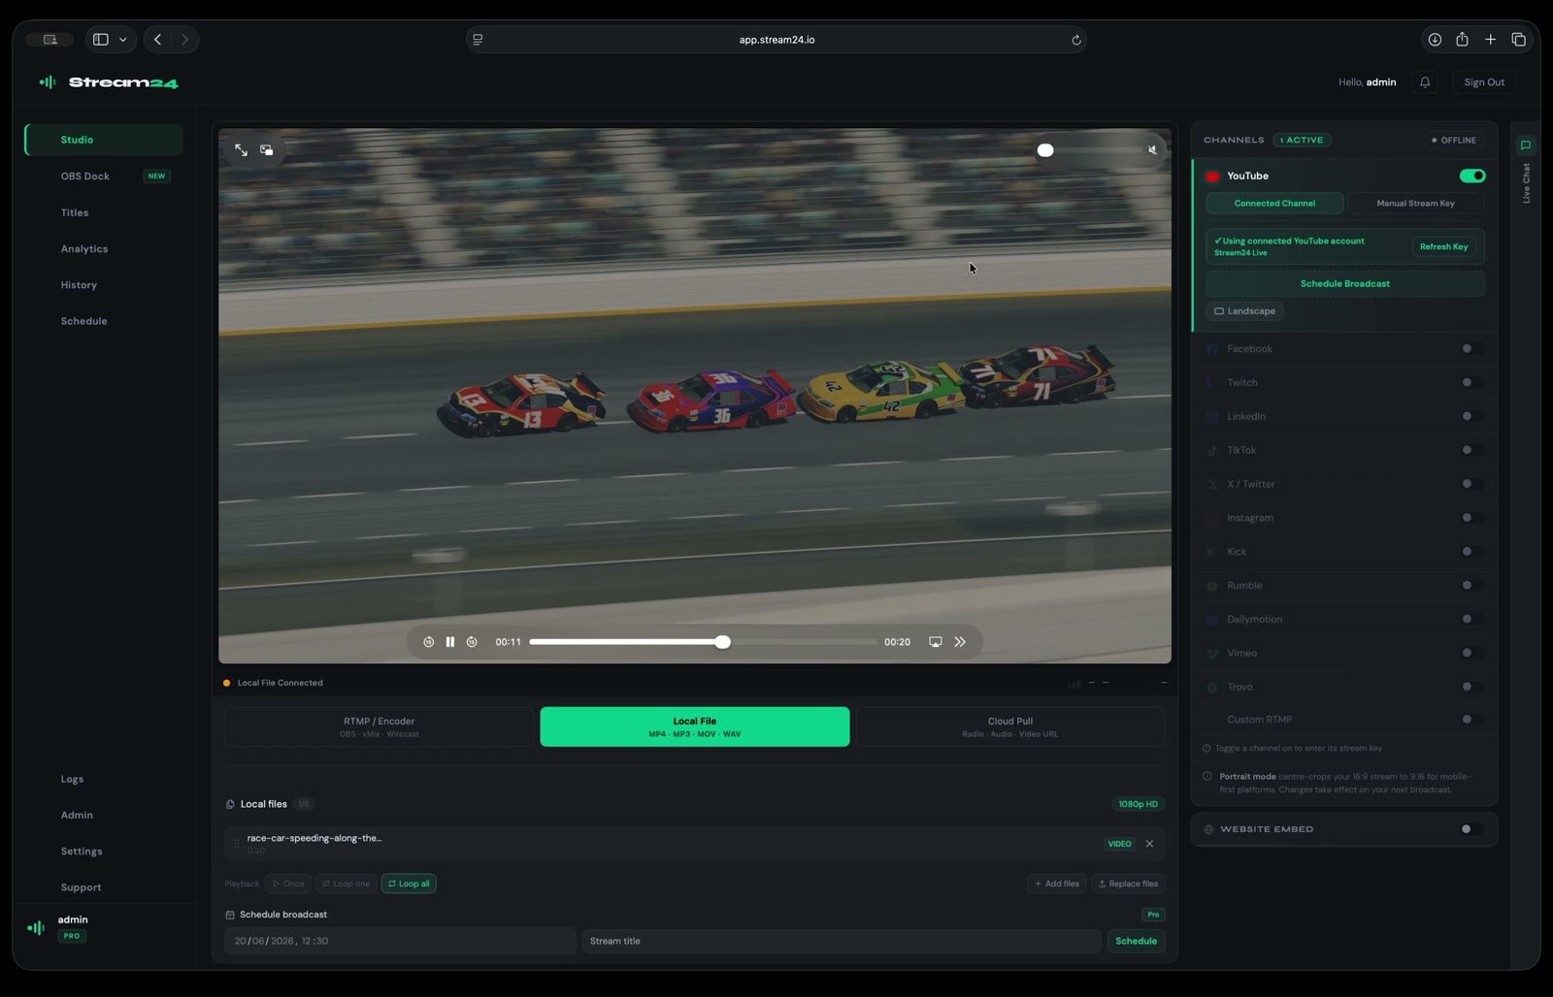Reload the page in the browser
The height and width of the screenshot is (997, 1553).
coord(1075,40)
